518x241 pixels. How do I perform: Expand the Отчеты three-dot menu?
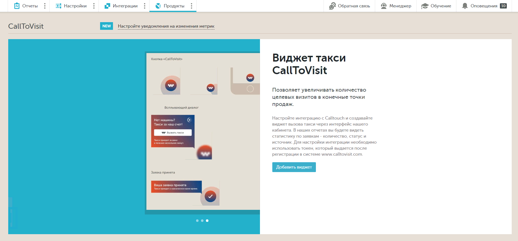pyautogui.click(x=45, y=6)
